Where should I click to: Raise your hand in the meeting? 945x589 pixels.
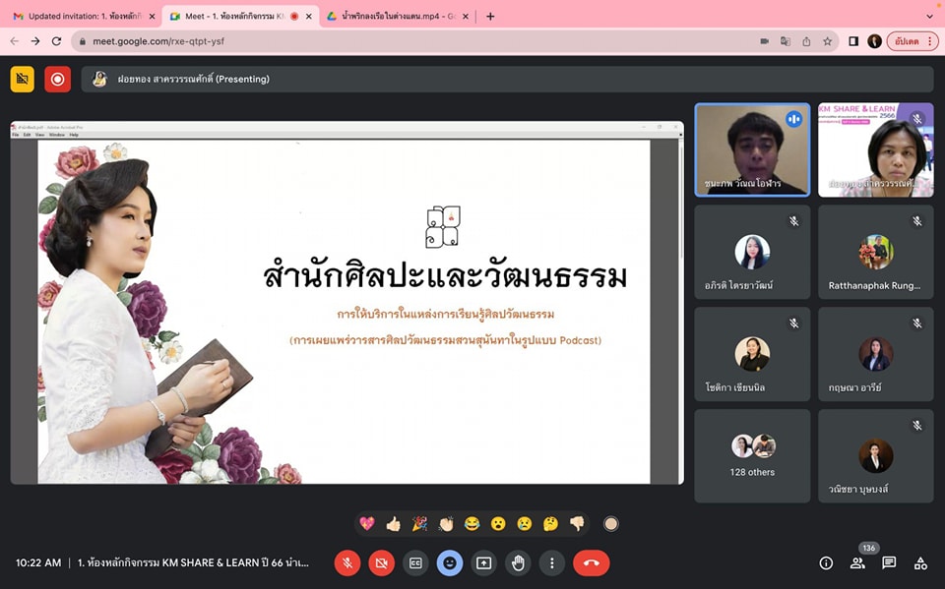(518, 562)
